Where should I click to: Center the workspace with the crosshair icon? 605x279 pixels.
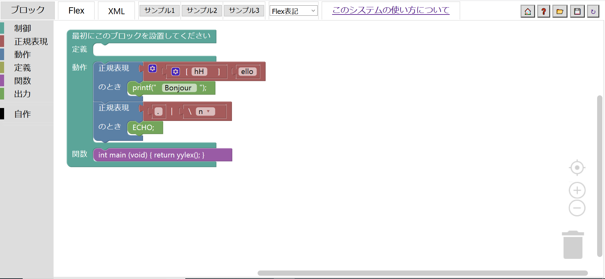tap(577, 168)
